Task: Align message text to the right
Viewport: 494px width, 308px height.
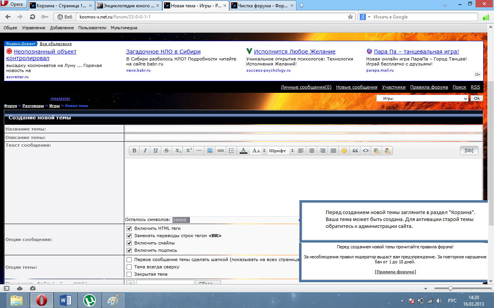Action: [x=323, y=151]
